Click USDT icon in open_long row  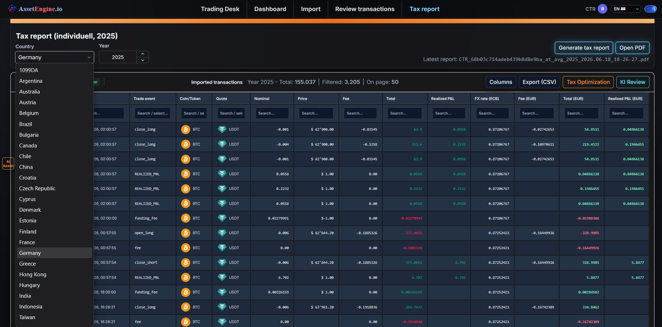tap(222, 233)
